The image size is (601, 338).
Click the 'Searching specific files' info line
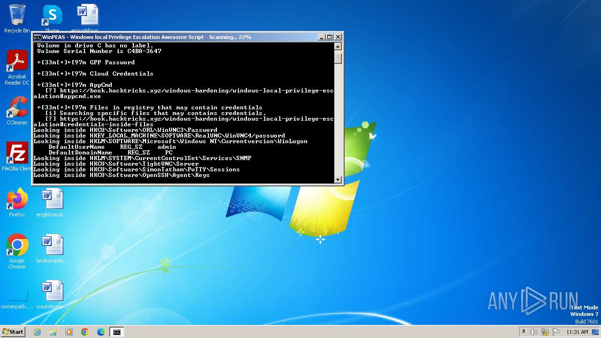point(155,113)
